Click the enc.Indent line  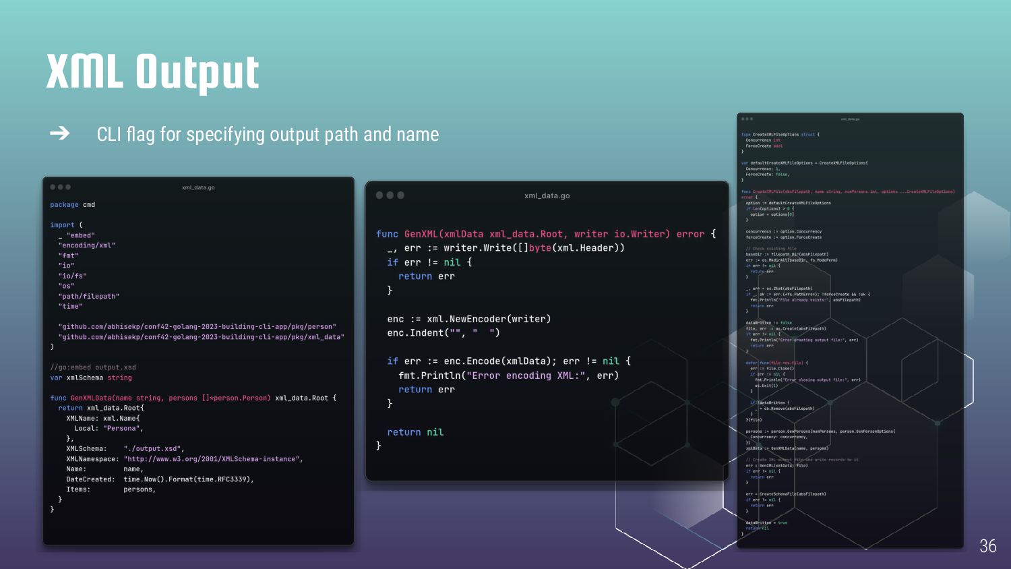(x=443, y=333)
